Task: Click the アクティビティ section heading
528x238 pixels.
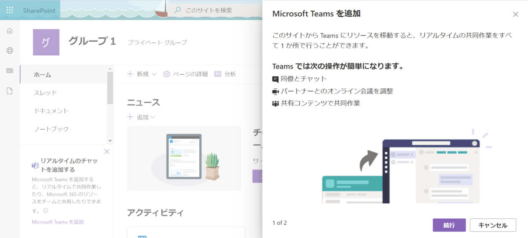Action: pyautogui.click(x=155, y=213)
